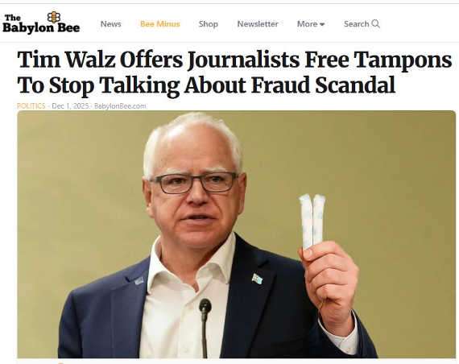Go to the Shop page
This screenshot has width=459, height=364.
[x=208, y=24]
